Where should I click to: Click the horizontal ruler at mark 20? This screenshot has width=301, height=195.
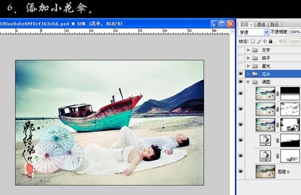coord(115,32)
